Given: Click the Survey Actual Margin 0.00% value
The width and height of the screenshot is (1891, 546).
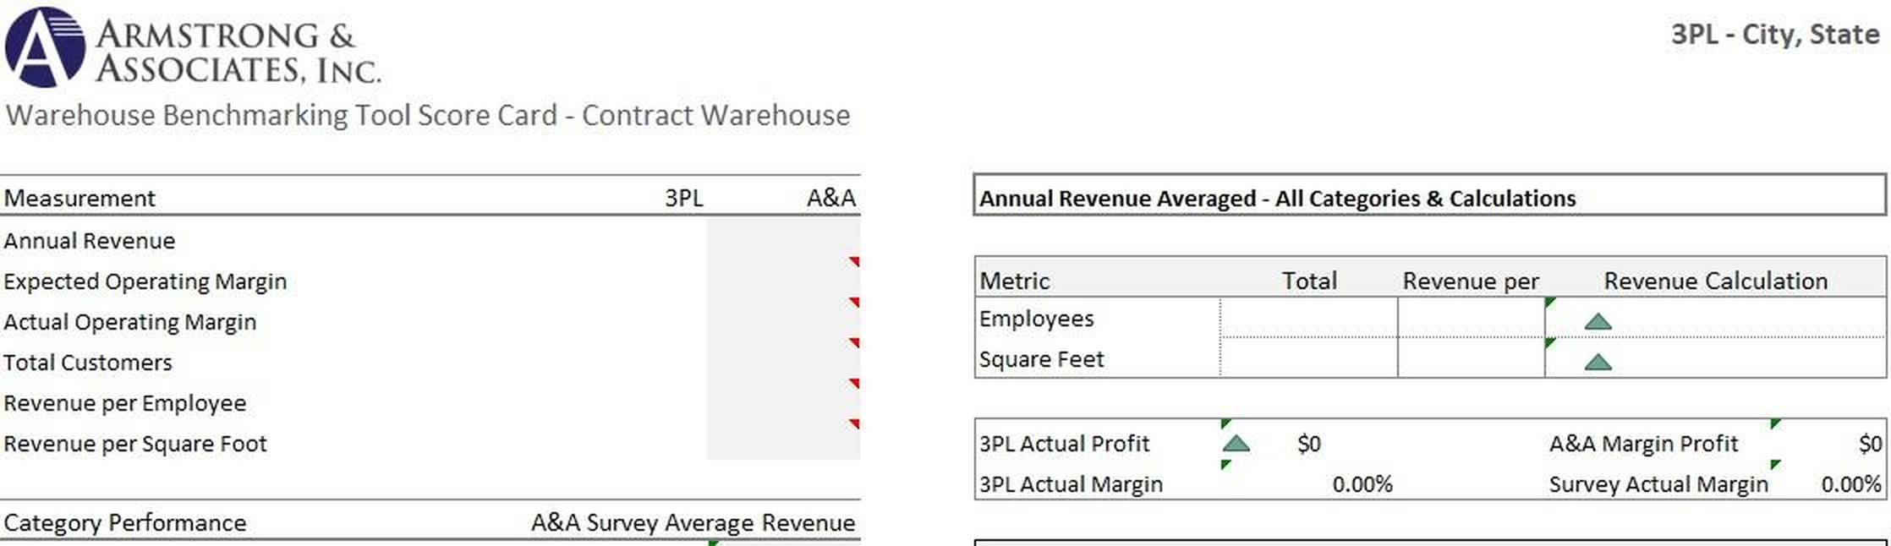Looking at the screenshot, I should [x=1850, y=484].
